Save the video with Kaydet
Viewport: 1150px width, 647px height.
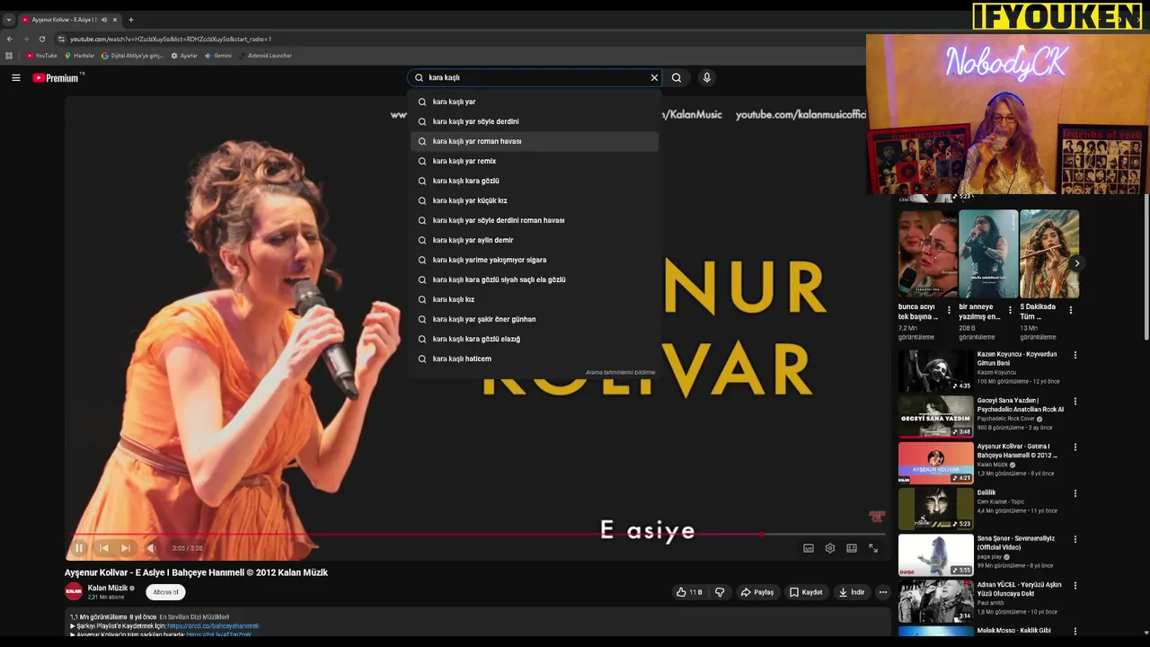pyautogui.click(x=806, y=592)
